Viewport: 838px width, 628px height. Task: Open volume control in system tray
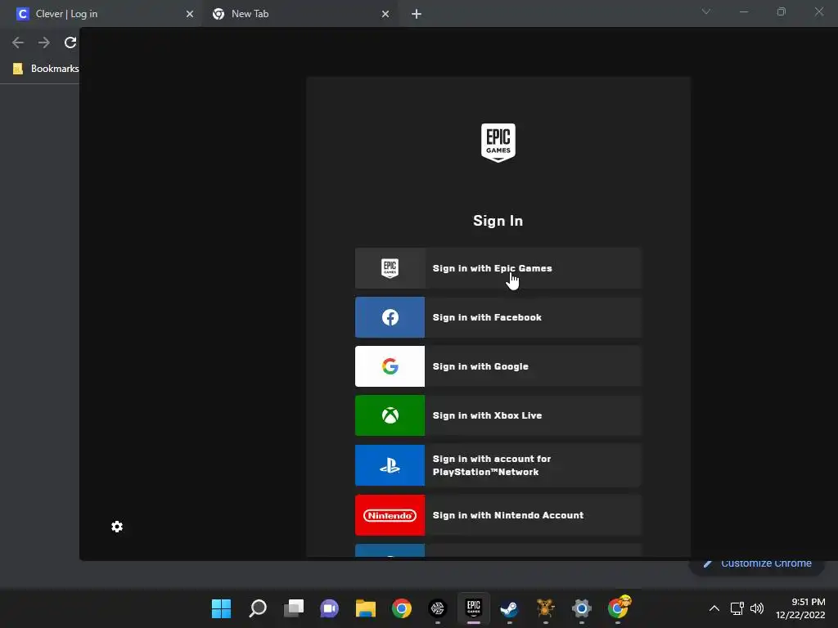point(757,608)
